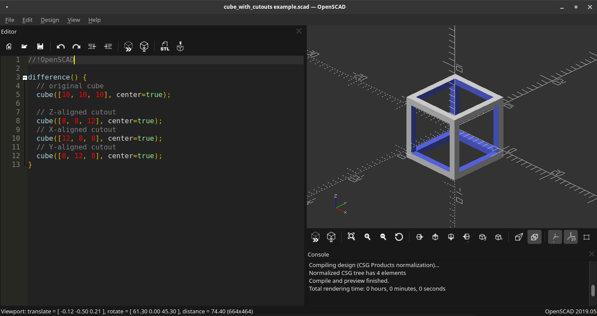597x316 pixels.
Task: Click View All icon in viewport toolbar
Action: click(351, 237)
